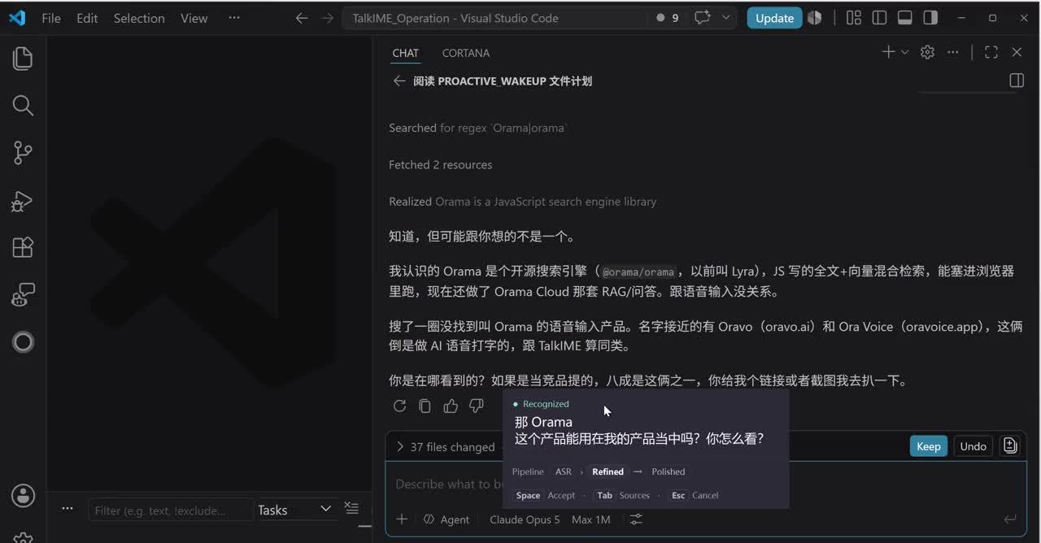
Task: Clear output with the list clear icon
Action: pos(351,508)
